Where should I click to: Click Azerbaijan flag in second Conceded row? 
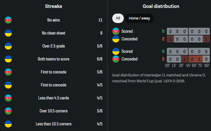point(116,59)
